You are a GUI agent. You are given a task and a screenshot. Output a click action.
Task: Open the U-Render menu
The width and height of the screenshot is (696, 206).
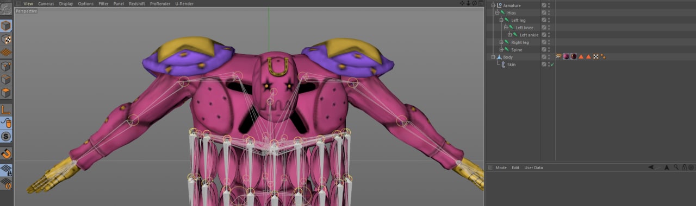pos(184,3)
